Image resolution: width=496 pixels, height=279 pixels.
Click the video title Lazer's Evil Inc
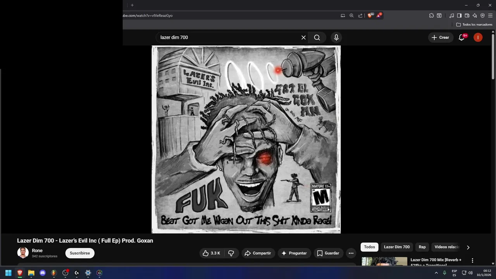click(85, 241)
